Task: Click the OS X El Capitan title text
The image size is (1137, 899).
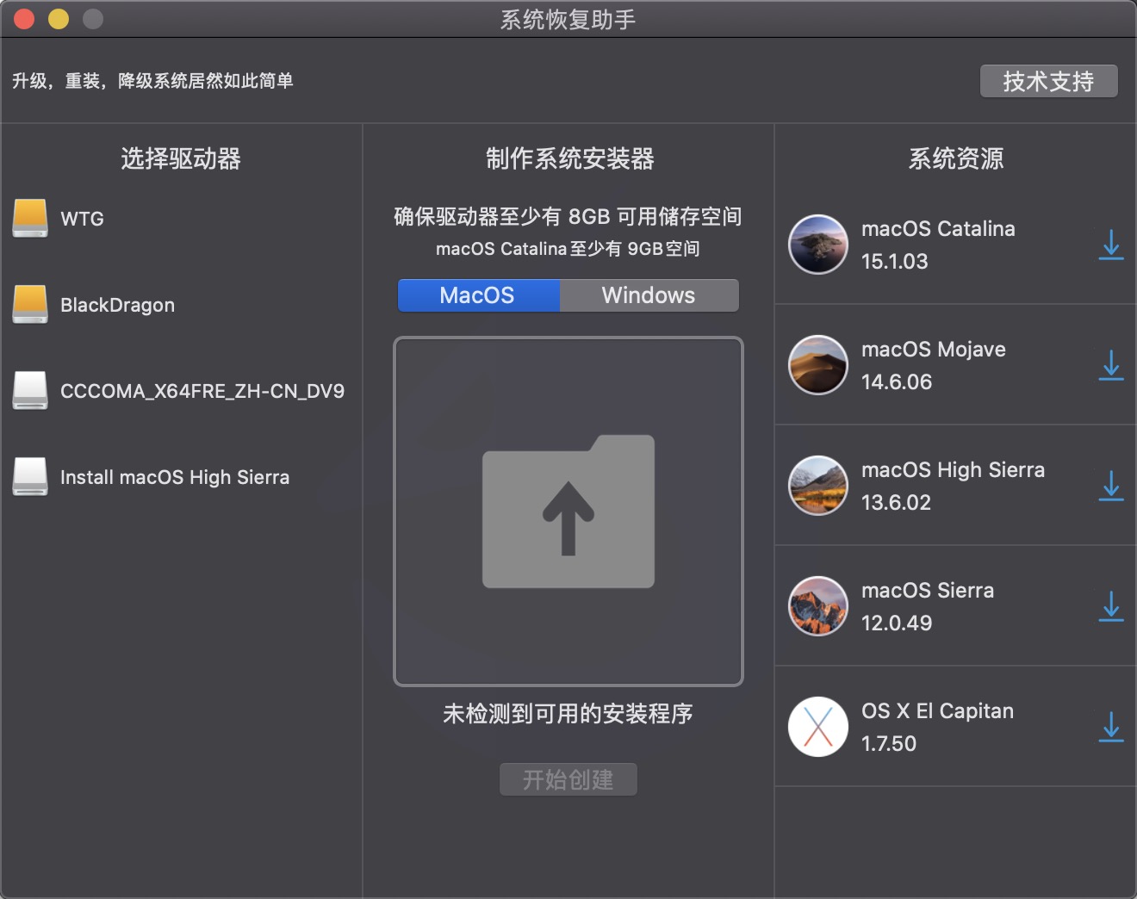Action: pos(937,710)
